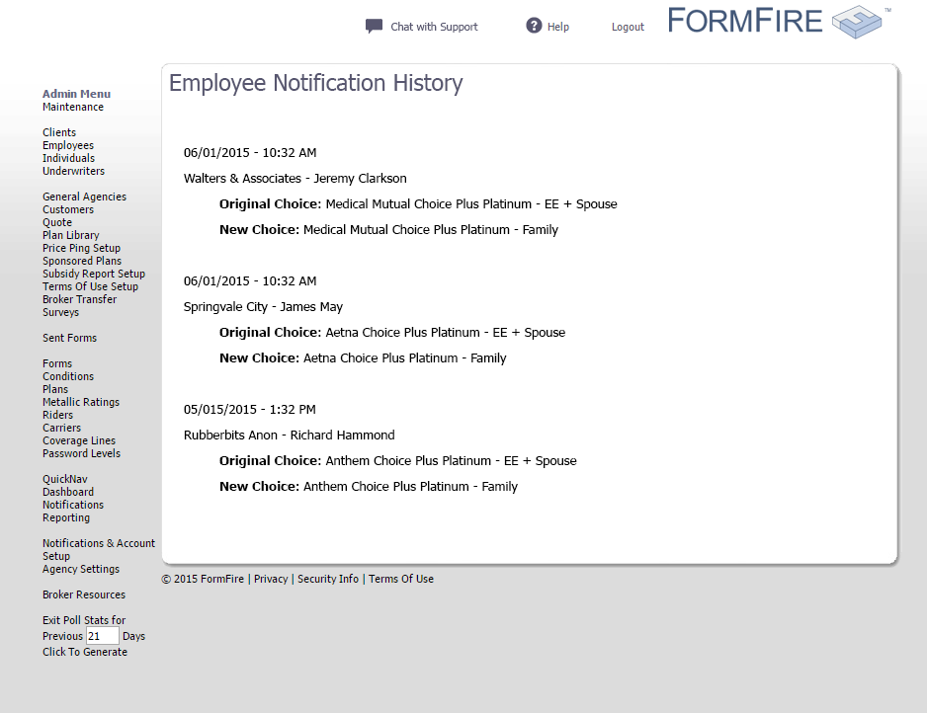Open Carriers link
Image resolution: width=927 pixels, height=713 pixels.
62,428
